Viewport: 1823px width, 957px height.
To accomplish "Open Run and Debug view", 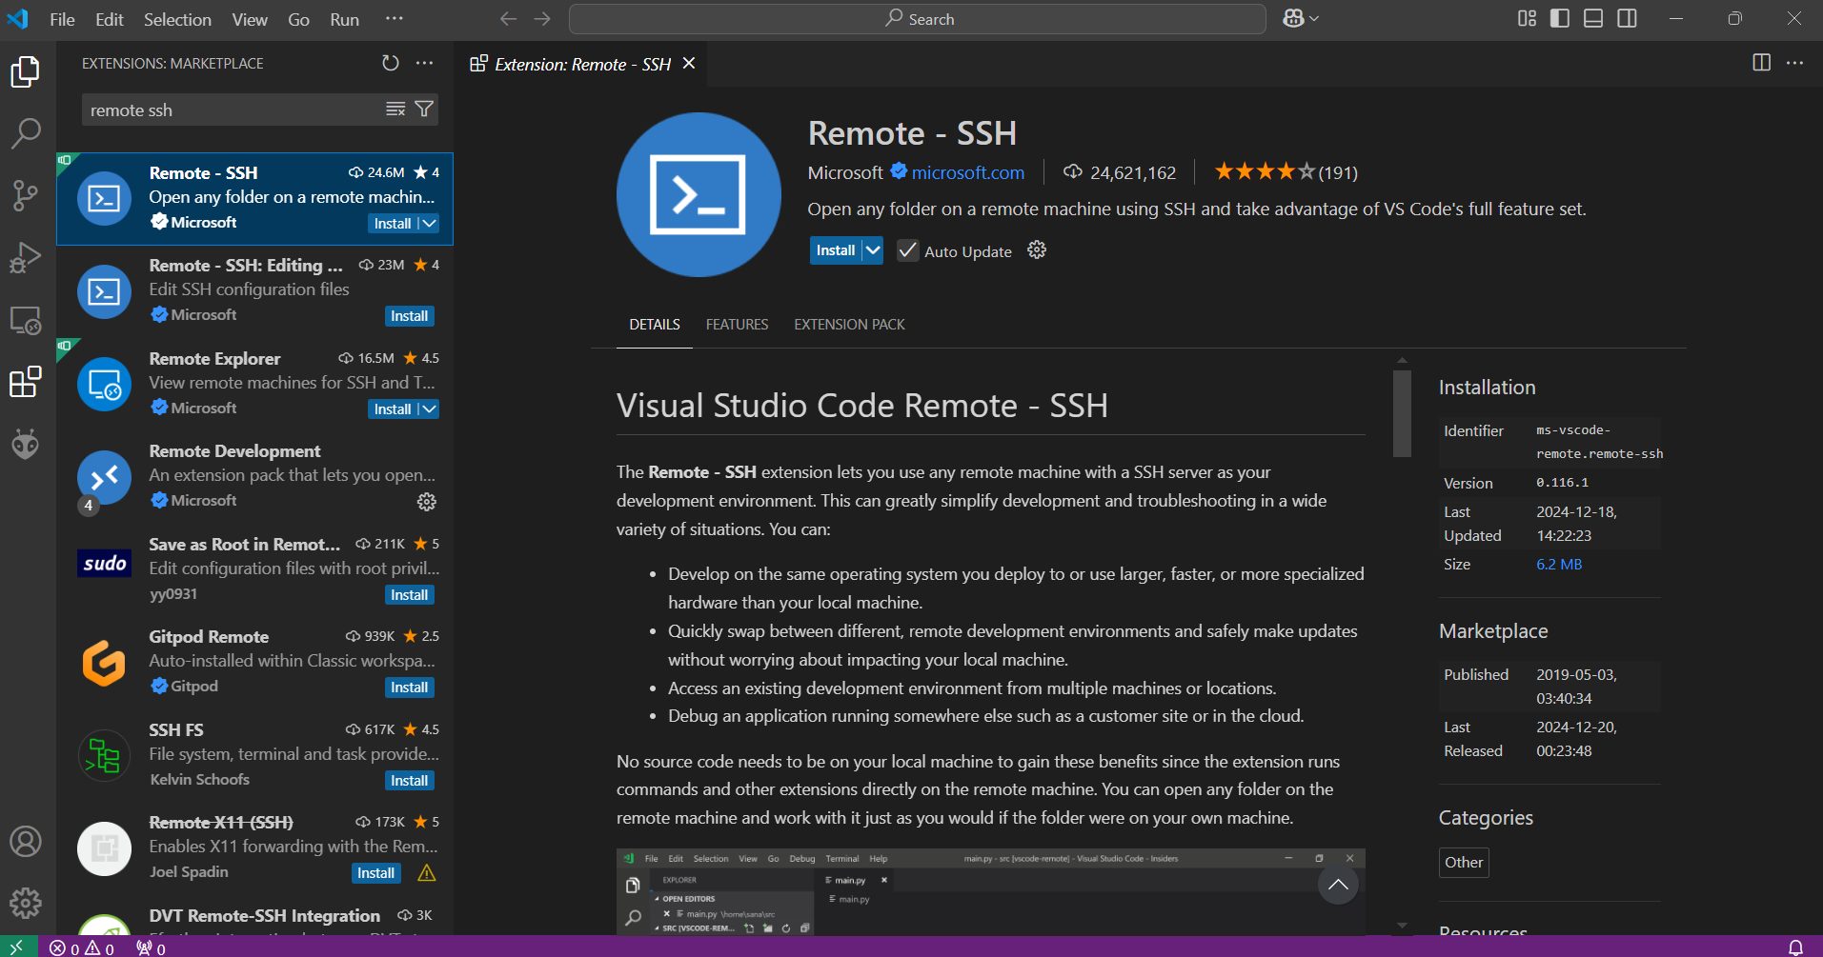I will click(26, 257).
